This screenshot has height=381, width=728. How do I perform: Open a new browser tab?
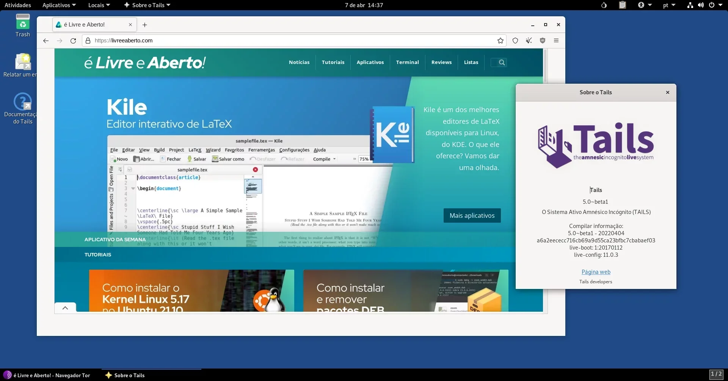(144, 25)
